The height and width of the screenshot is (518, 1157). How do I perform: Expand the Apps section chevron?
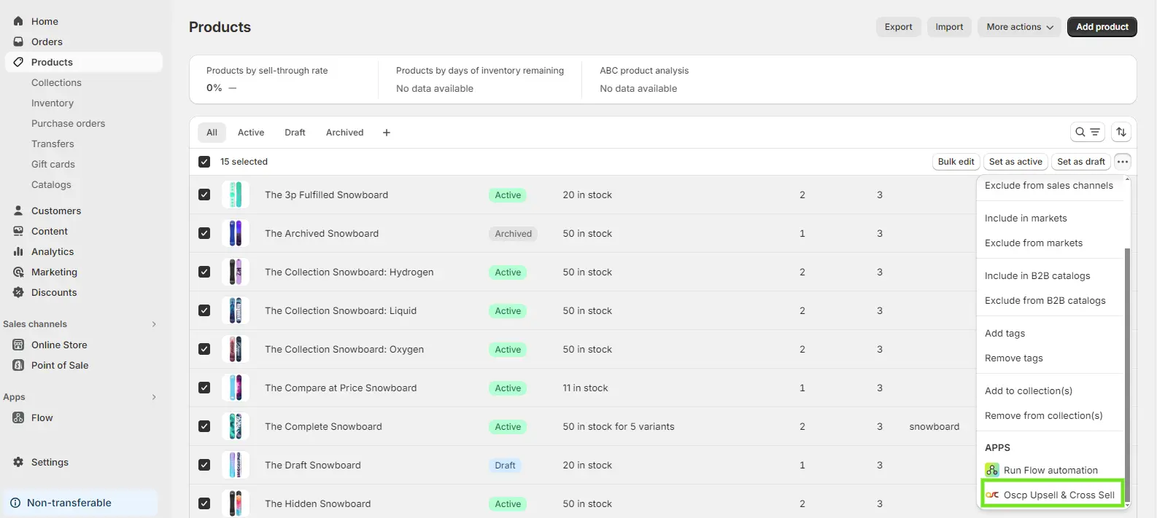[153, 397]
